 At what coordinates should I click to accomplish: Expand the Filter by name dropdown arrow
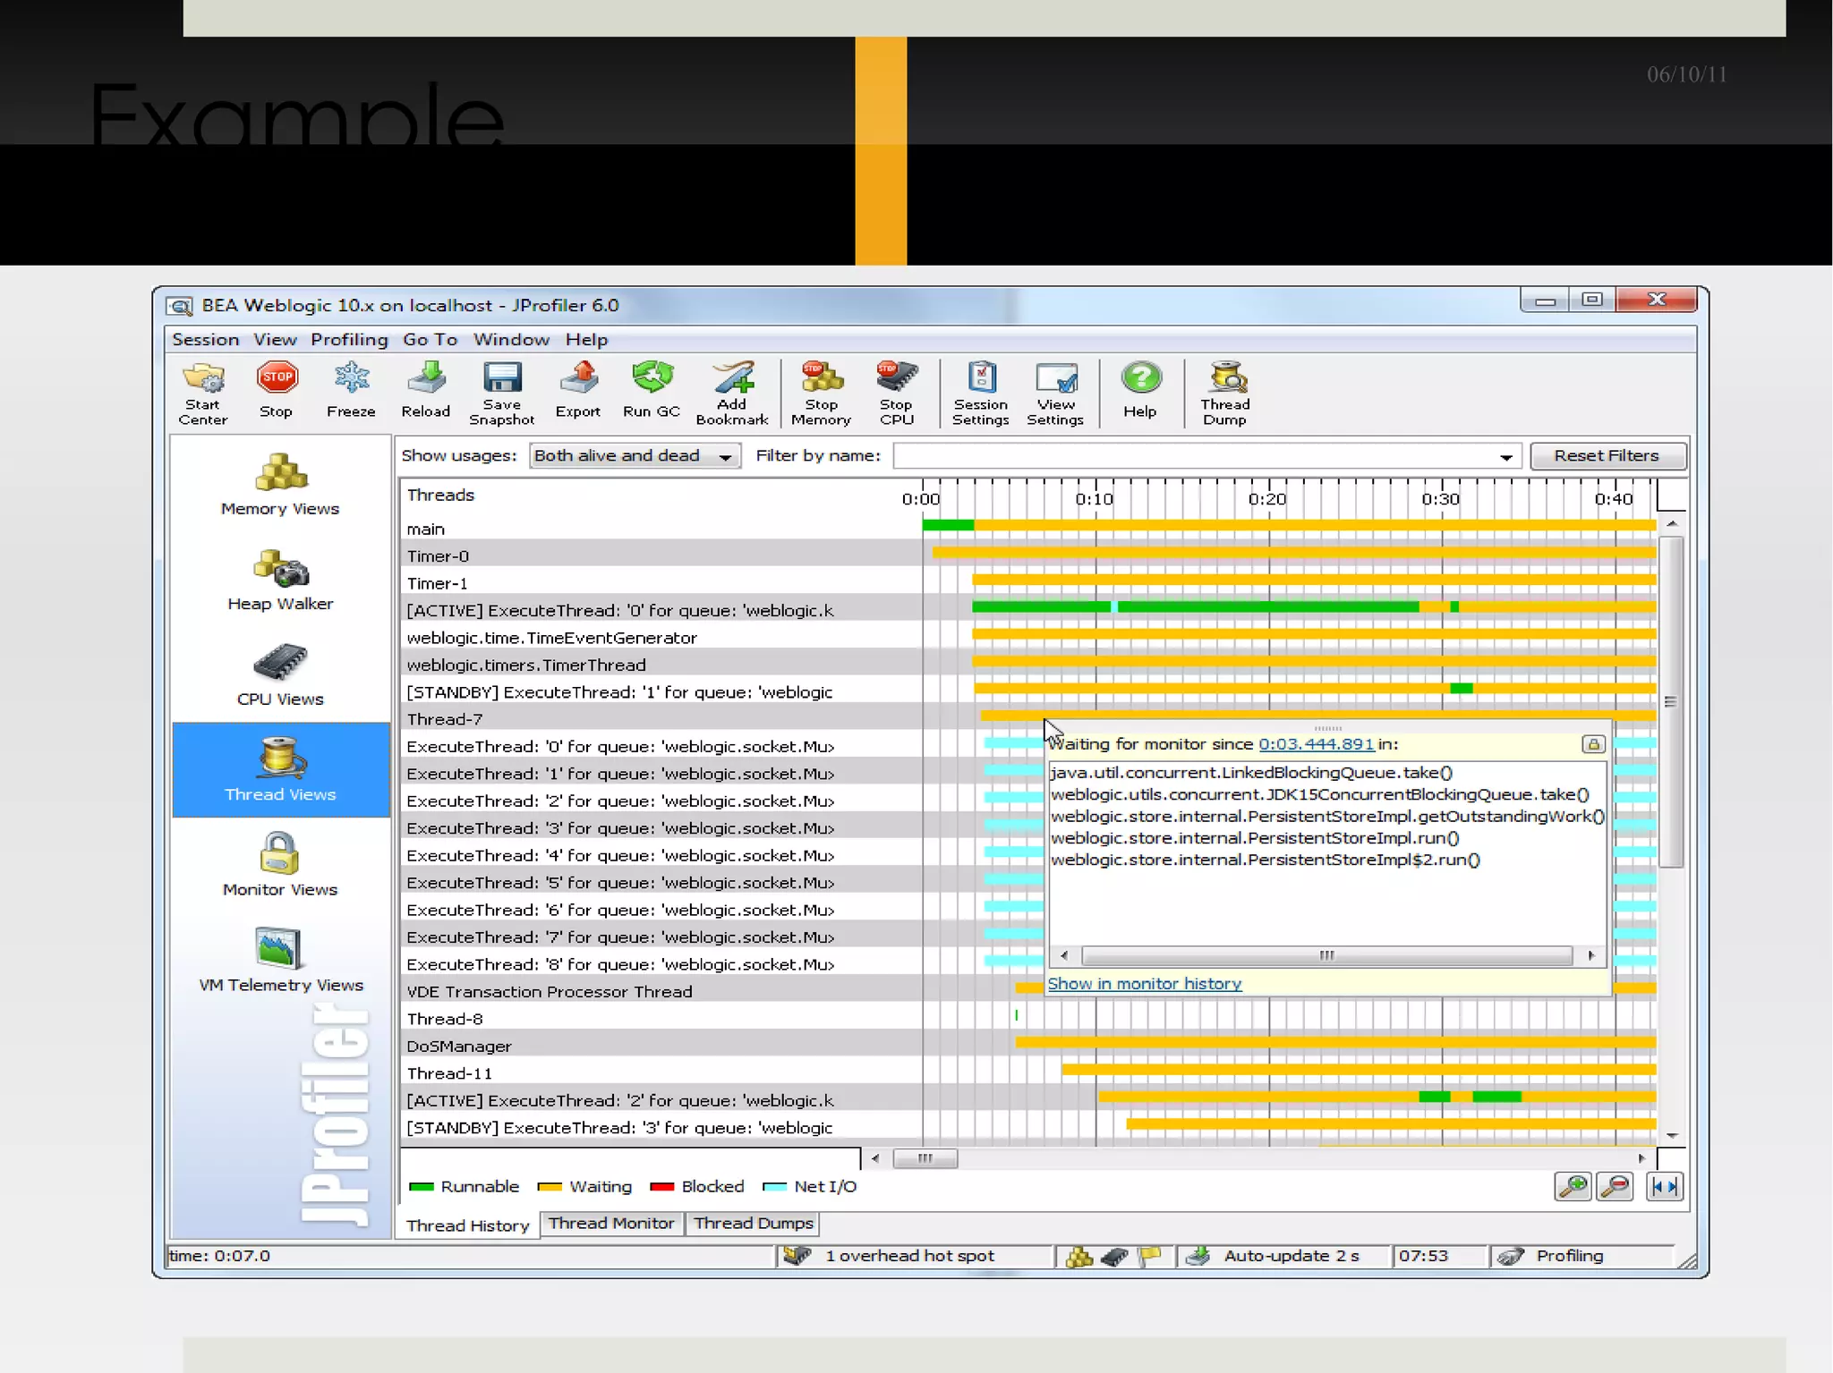[1506, 457]
